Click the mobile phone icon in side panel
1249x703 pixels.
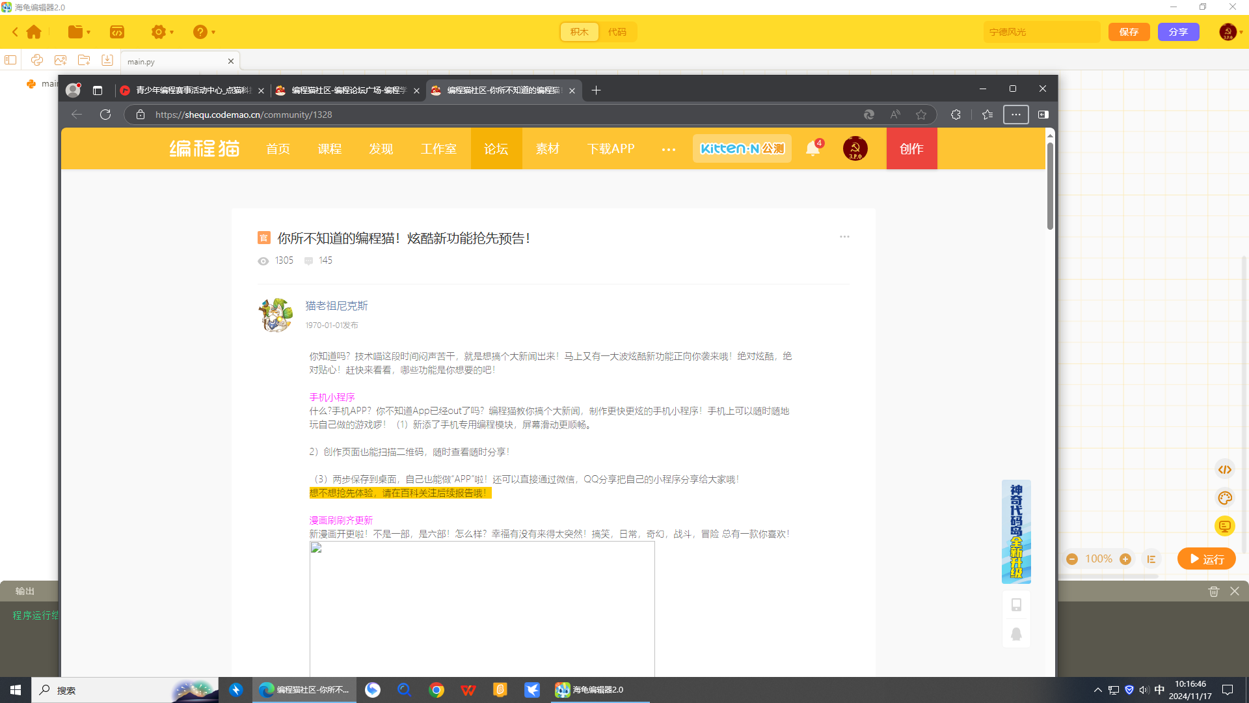coord(1016,605)
